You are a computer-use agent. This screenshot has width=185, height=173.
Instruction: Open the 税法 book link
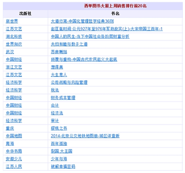tap(55, 90)
